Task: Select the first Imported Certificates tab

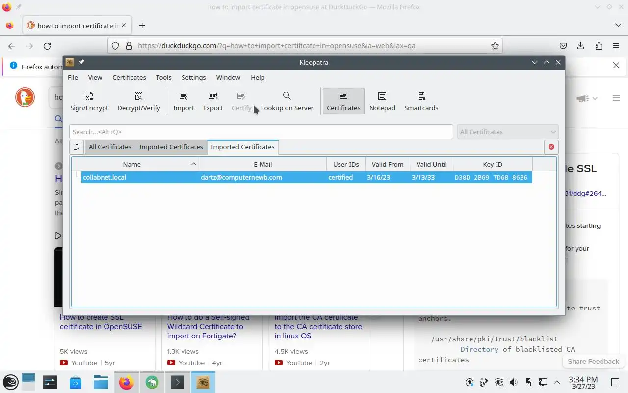Action: pyautogui.click(x=171, y=147)
